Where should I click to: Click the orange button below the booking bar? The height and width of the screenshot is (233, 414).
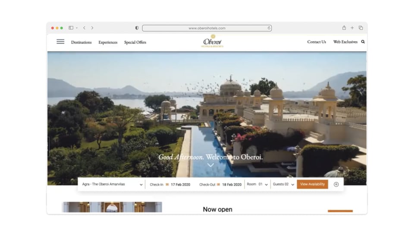click(340, 211)
